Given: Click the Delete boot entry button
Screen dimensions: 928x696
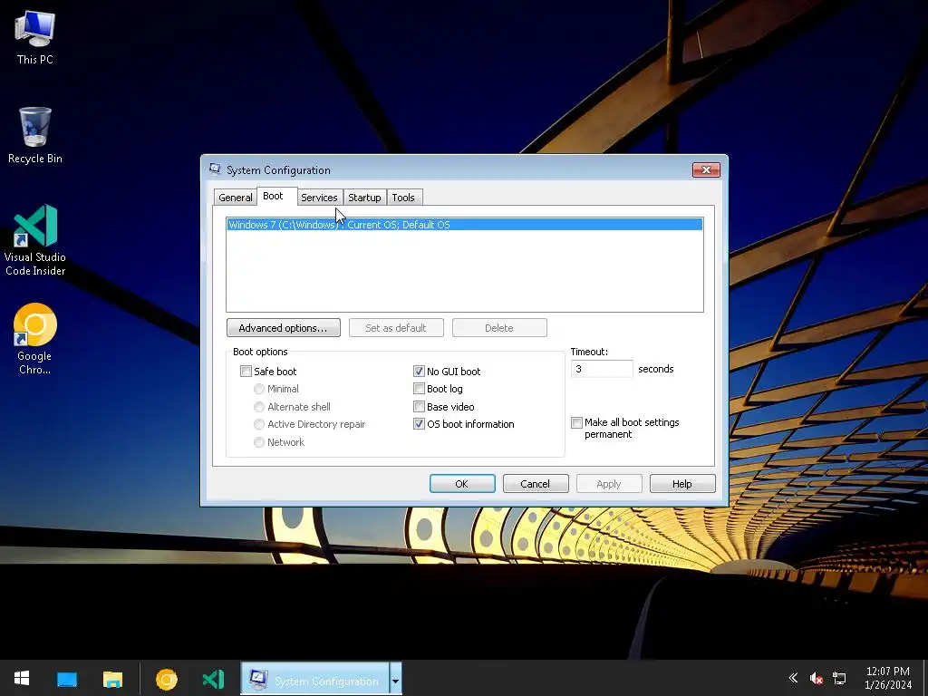Looking at the screenshot, I should 499,328.
